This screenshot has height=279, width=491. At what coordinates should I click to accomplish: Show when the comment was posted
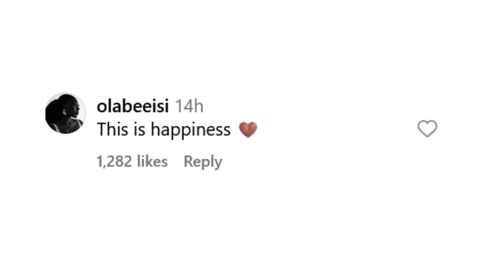(189, 106)
